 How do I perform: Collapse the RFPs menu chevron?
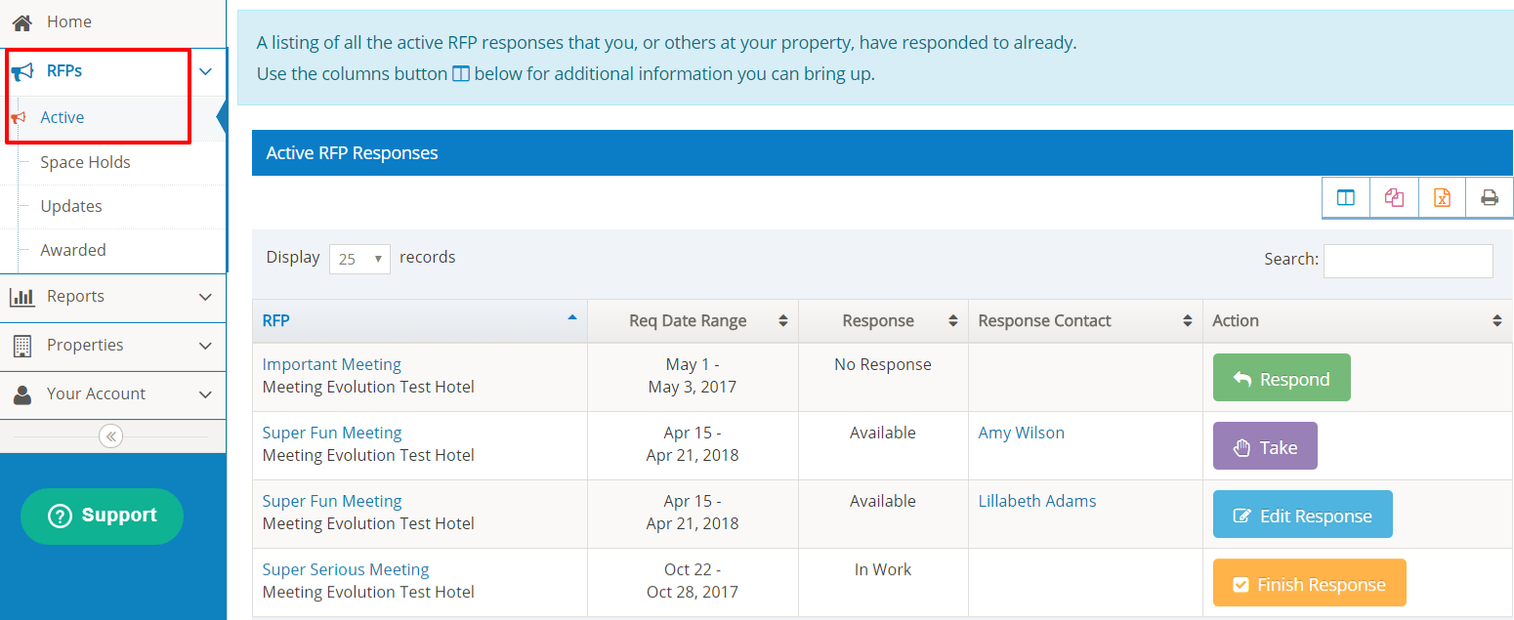205,71
